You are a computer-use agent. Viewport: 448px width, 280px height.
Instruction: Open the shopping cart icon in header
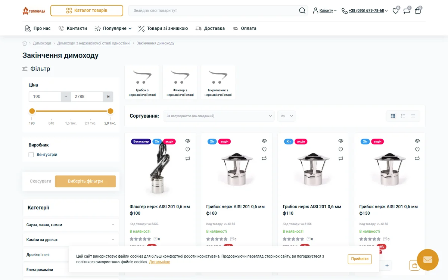point(418,11)
